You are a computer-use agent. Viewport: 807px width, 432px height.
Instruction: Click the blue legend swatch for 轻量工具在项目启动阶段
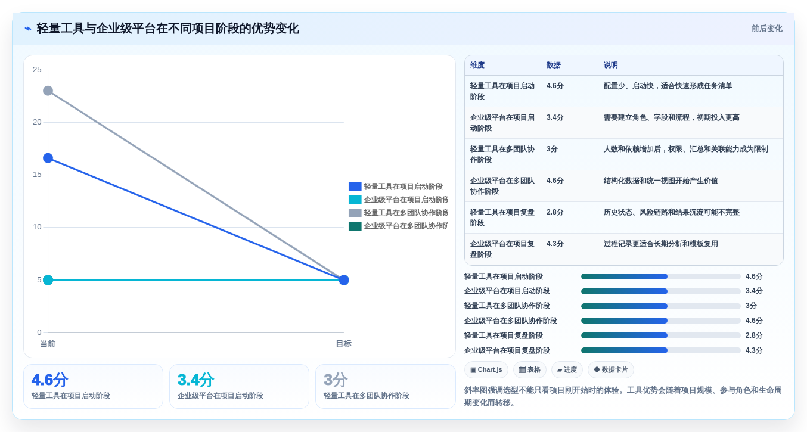pos(355,187)
